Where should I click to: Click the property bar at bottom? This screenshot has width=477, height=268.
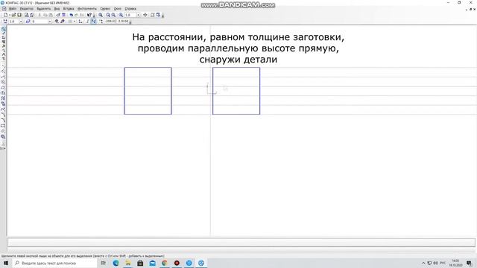[x=241, y=243]
